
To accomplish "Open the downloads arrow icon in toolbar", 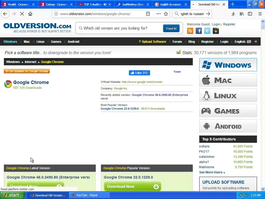I will pyautogui.click(x=233, y=14).
